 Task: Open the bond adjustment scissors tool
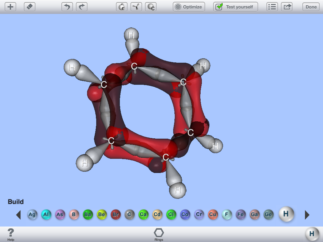pos(136,7)
